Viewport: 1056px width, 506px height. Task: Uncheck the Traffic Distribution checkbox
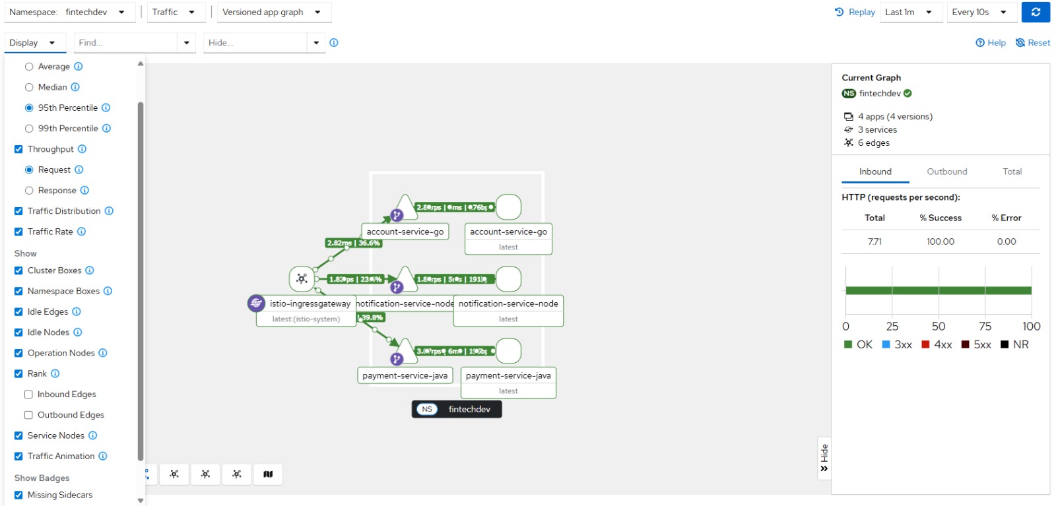click(x=18, y=211)
